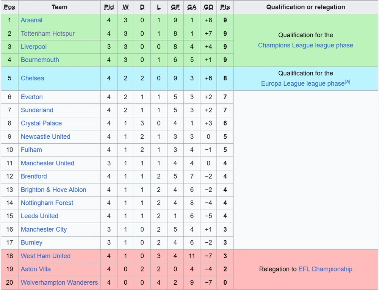Screen dimensions: 379x290
Task: Click the Pld column header abbreviation
Action: tap(109, 7)
